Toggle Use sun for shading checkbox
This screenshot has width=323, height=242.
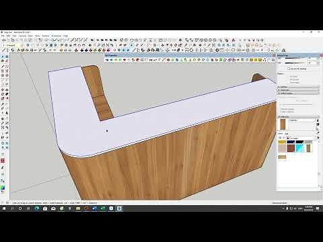[x=289, y=69]
